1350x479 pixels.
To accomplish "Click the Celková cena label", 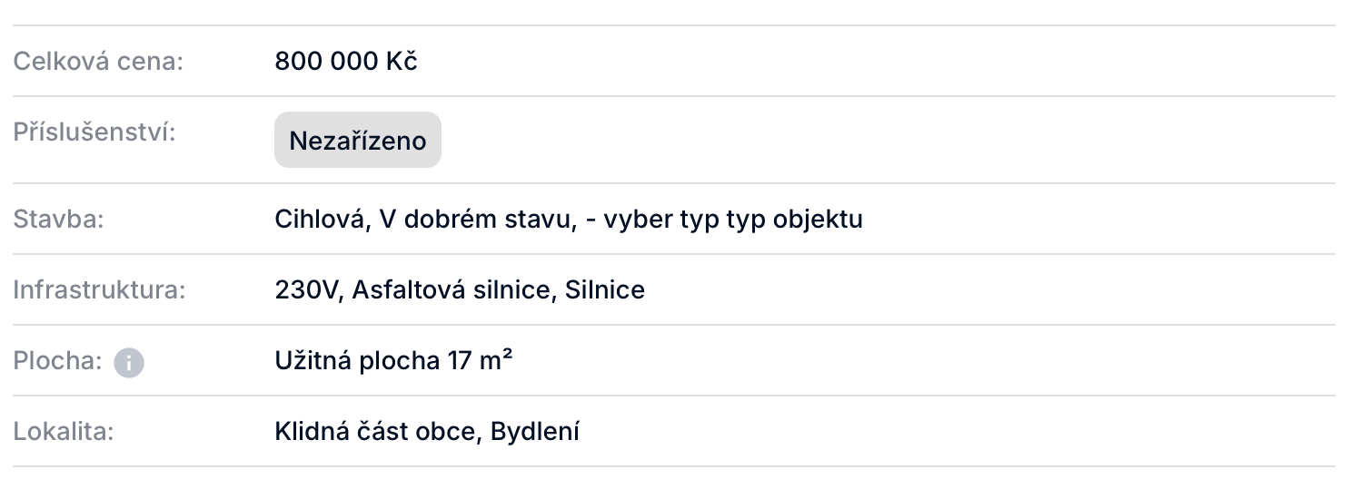I will point(98,62).
